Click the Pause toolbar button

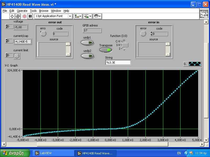30,16
